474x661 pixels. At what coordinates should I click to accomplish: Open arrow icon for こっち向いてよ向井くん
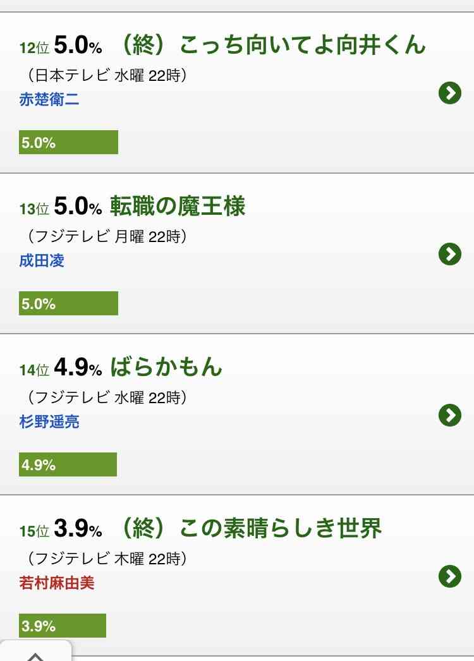coord(450,93)
